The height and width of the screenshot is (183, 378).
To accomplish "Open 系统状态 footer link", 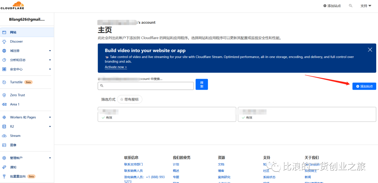I will point(269,177).
